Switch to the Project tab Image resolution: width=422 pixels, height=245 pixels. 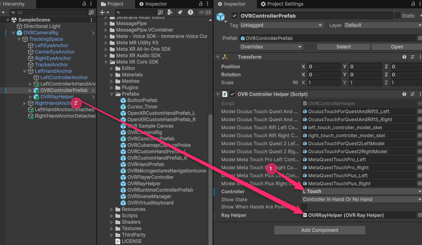[x=116, y=4]
